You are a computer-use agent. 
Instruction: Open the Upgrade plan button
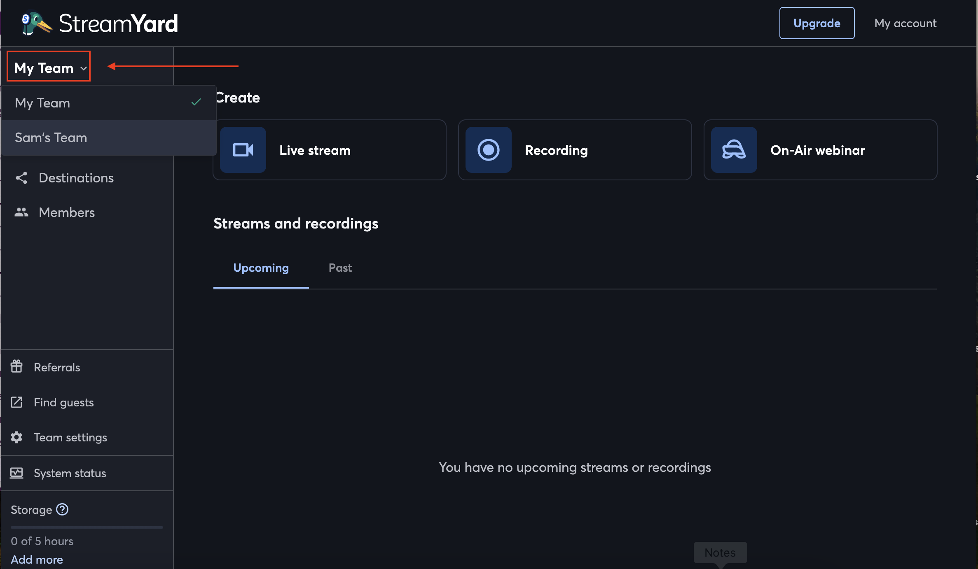(x=817, y=23)
